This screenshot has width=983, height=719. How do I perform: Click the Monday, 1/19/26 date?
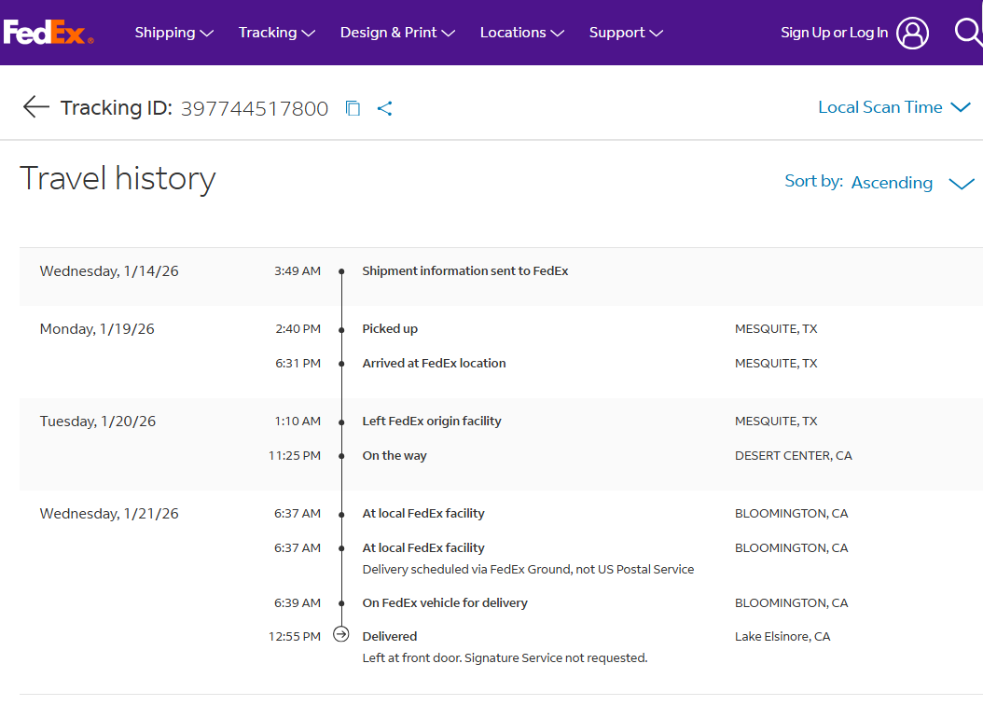(97, 329)
